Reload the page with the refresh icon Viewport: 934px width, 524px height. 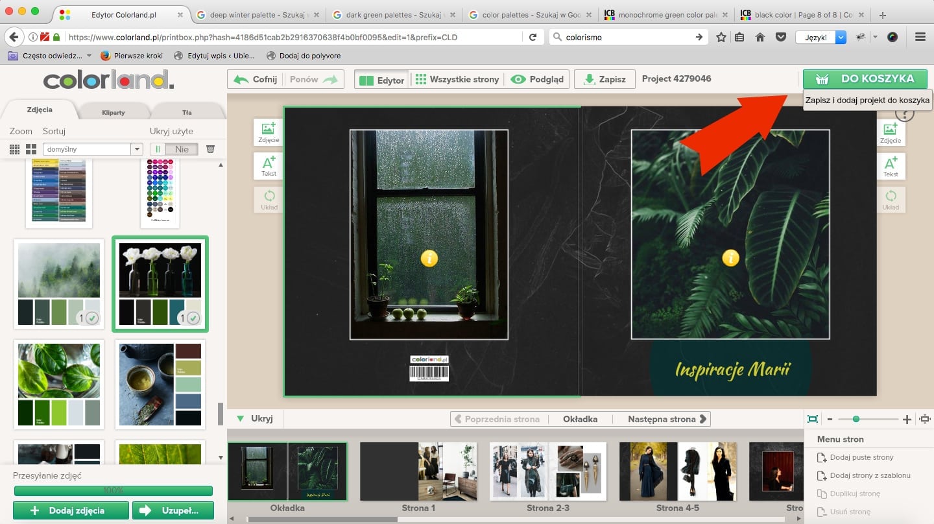(533, 37)
